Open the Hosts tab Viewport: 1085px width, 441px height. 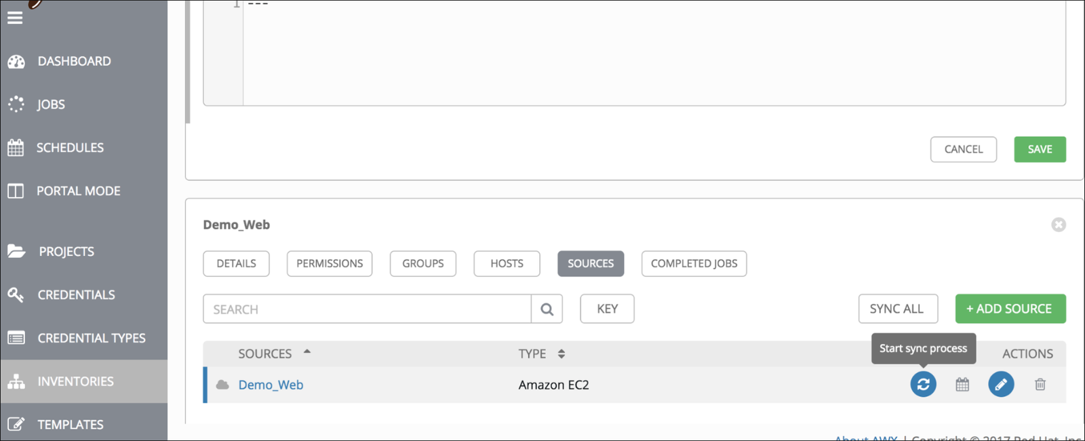[x=507, y=263]
